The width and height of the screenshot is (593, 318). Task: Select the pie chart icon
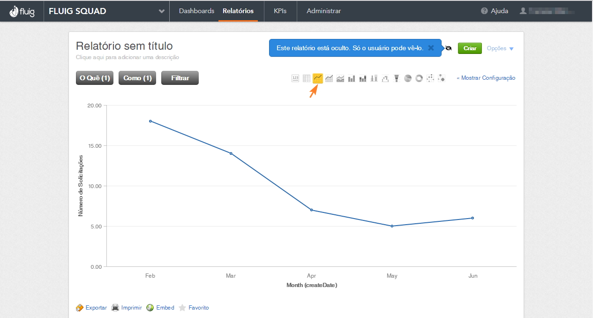pos(408,78)
